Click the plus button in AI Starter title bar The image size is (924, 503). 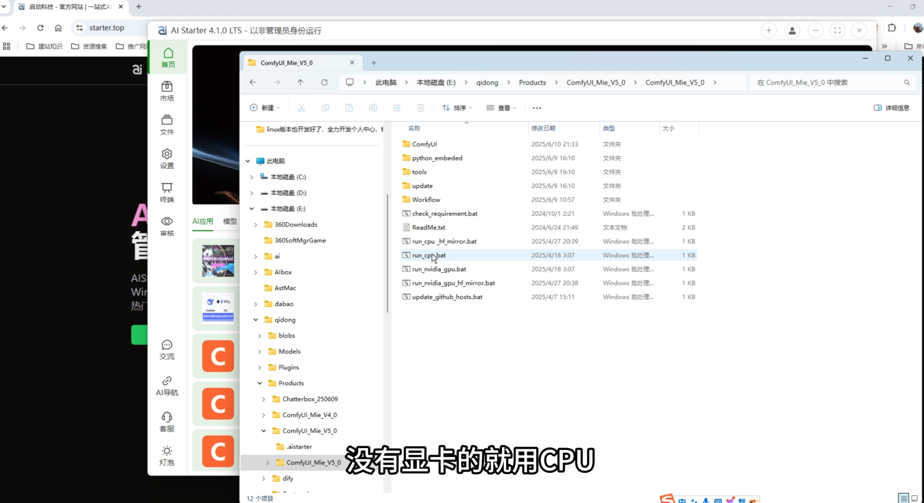pyautogui.click(x=768, y=30)
